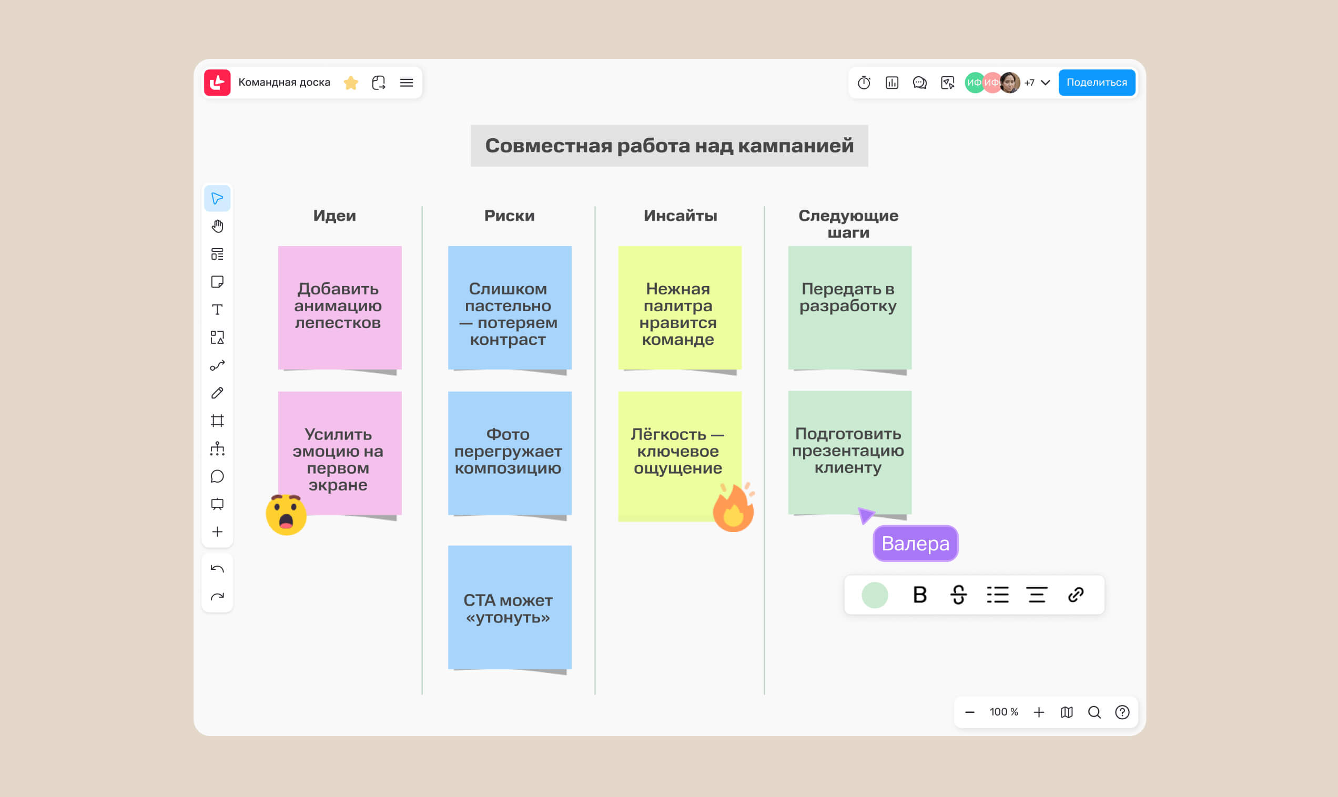Open the comment tool
1338x797 pixels.
pos(217,476)
